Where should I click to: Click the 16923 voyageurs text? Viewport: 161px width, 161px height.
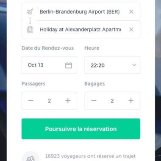click(x=90, y=156)
